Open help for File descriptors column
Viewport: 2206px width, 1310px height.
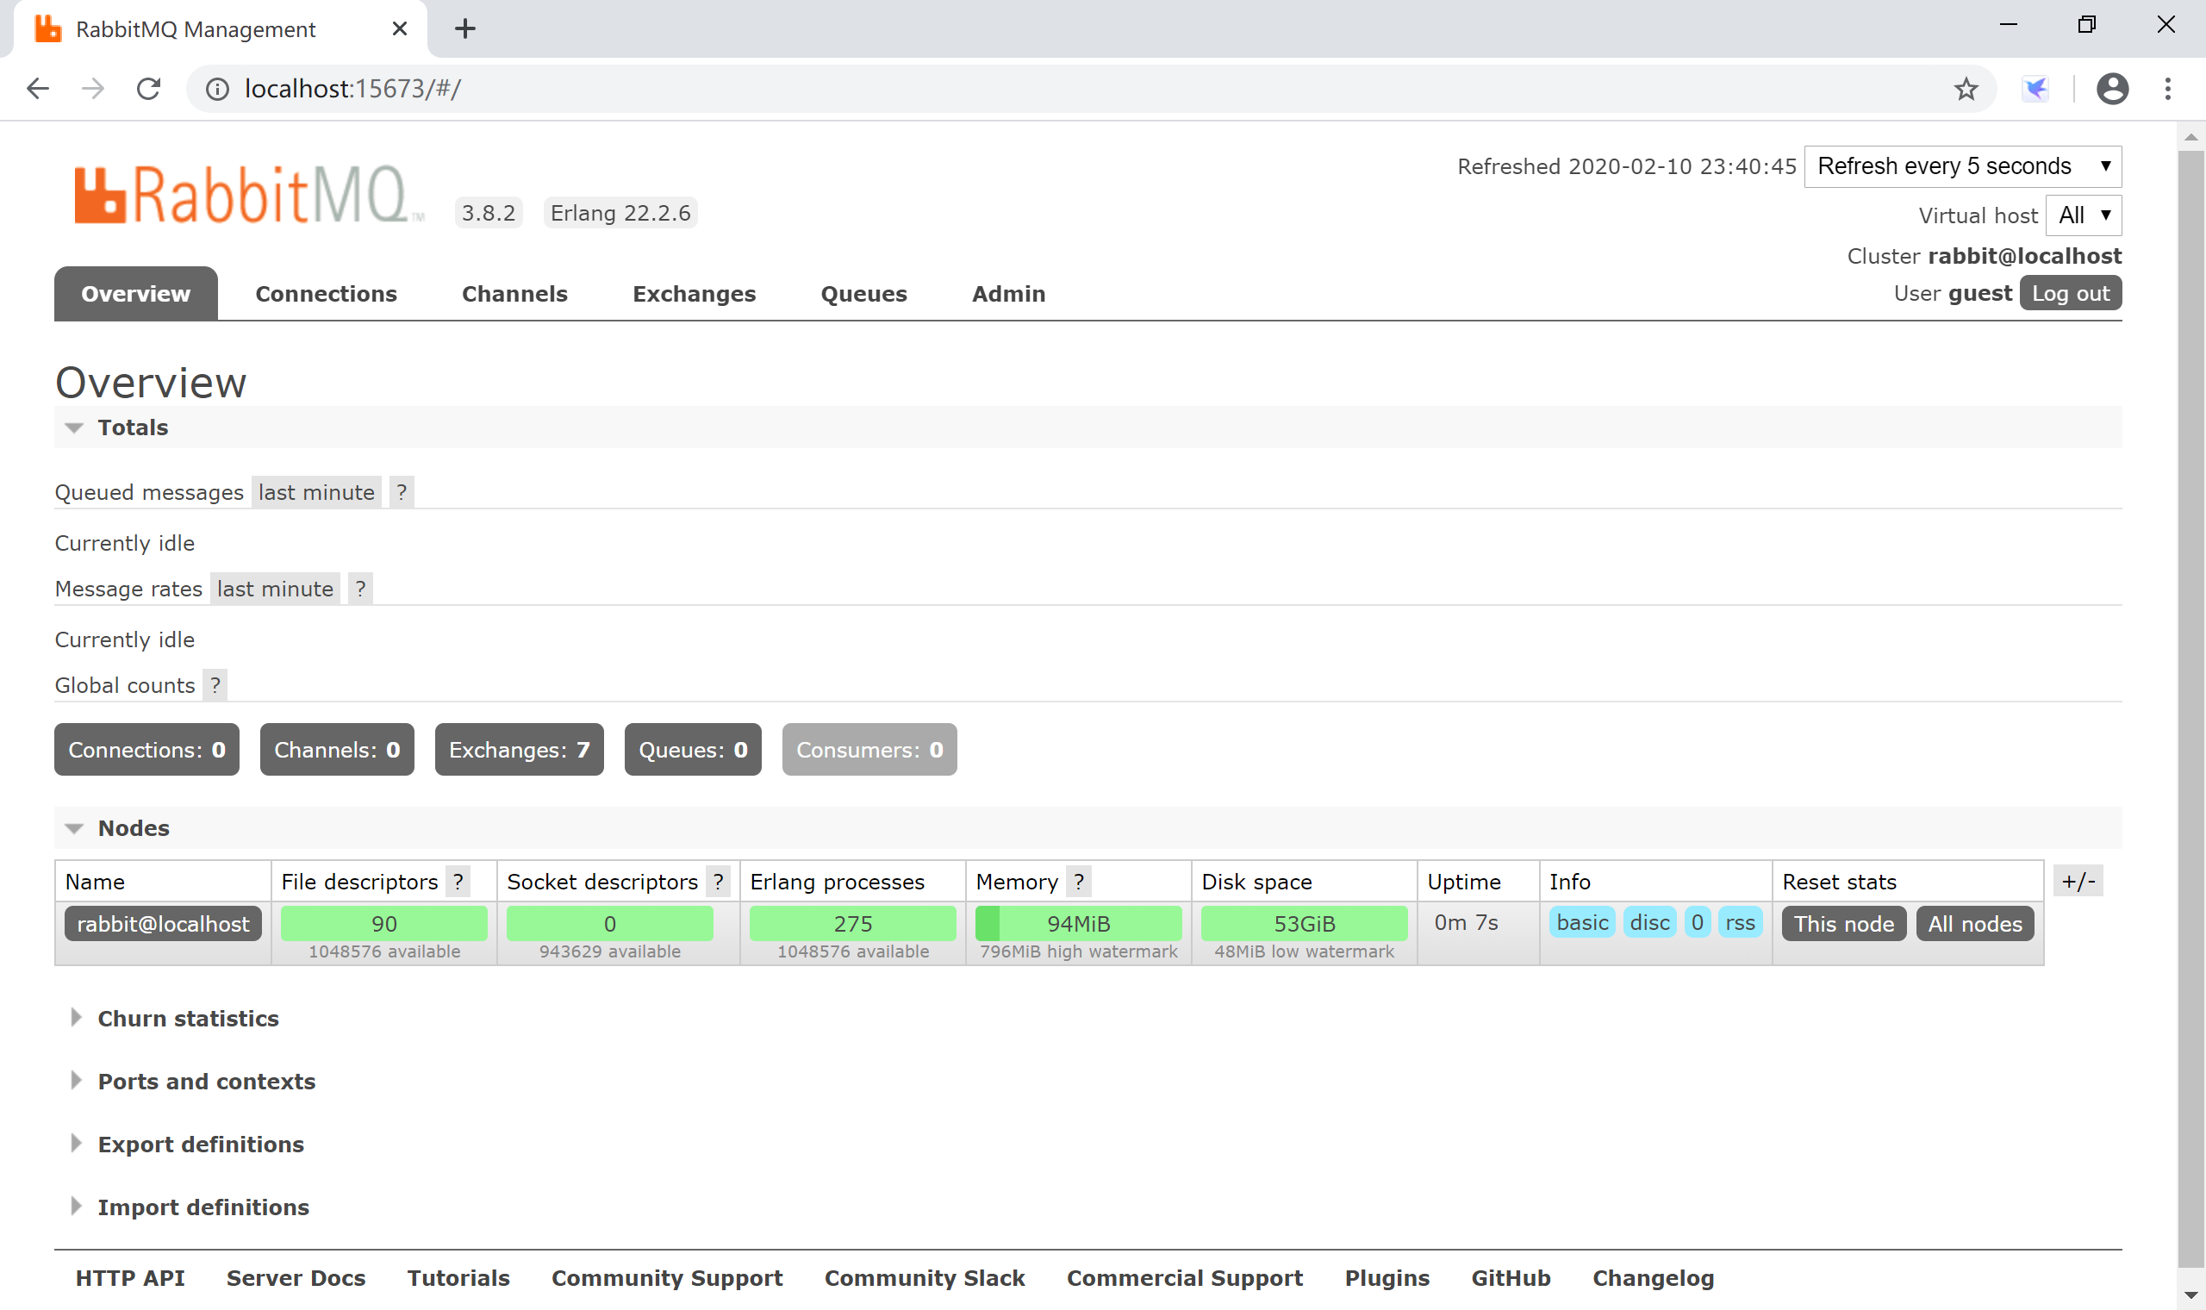pos(457,881)
